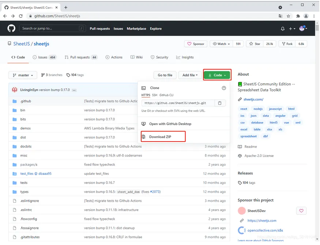Click the xlsx topic tag
The image size is (320, 245).
tap(270, 129)
